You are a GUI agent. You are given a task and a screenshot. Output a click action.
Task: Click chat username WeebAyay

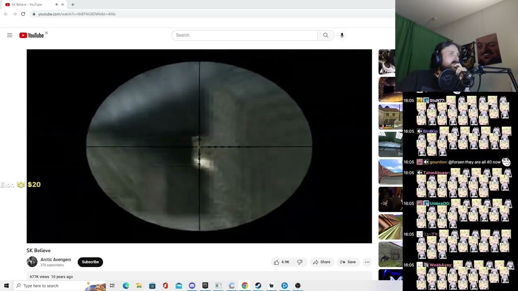click(441, 265)
